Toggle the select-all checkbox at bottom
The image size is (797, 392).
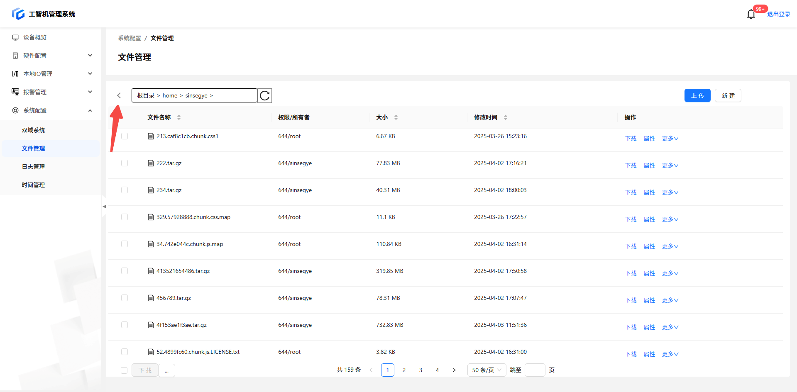(124, 370)
